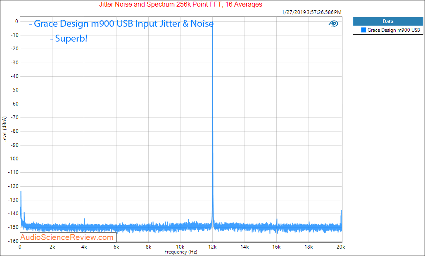Viewport: 425px width, 256px height.
Task: Click the -30 level axis label
Action: pos(14,63)
